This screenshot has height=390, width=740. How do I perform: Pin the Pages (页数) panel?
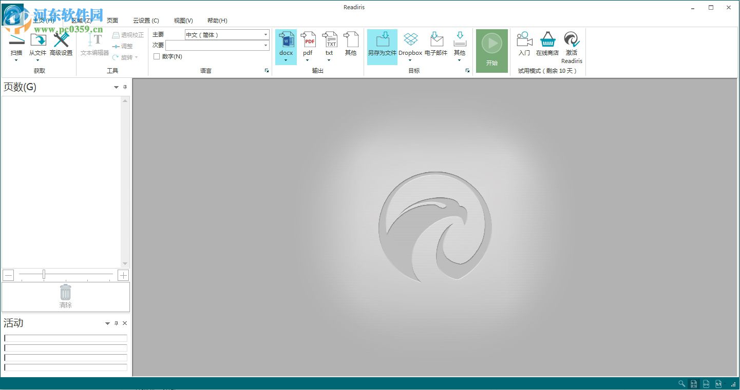coord(125,88)
